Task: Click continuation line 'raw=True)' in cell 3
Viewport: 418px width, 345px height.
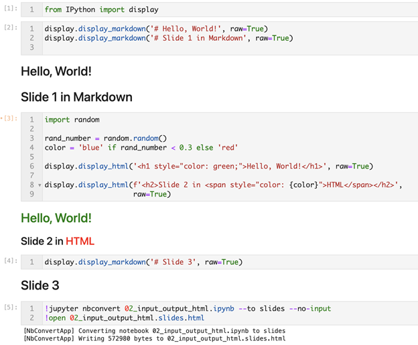Action: pos(152,194)
